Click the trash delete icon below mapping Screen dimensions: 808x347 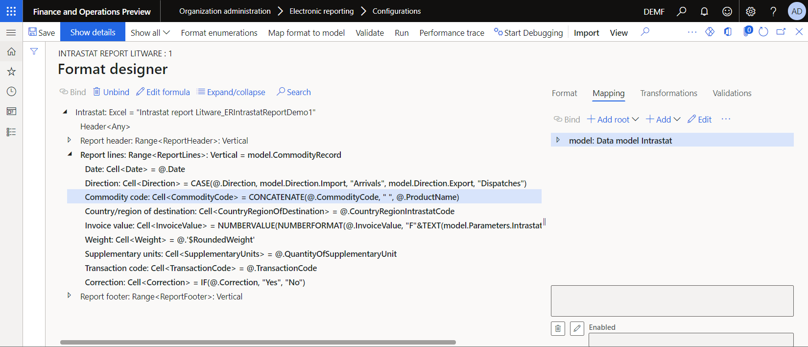click(x=558, y=328)
